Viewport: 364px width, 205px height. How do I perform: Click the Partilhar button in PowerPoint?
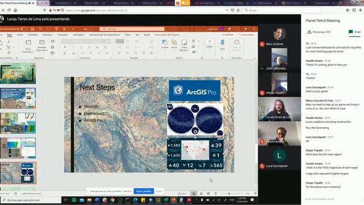[x=227, y=35]
